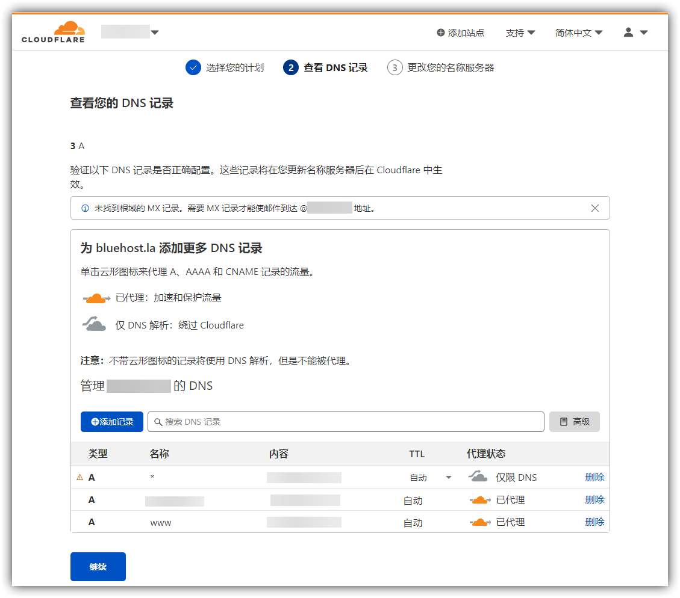
Task: Click the 继续 continue button
Action: (x=98, y=566)
